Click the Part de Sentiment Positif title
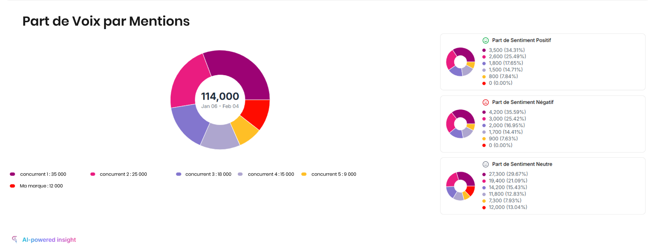The height and width of the screenshot is (251, 655). coord(521,40)
